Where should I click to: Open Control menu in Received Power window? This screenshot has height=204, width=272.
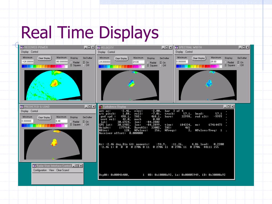click(x=35, y=52)
